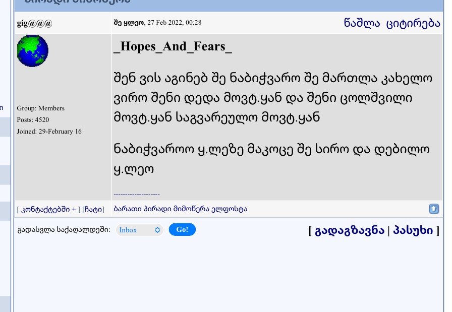Click the გადასვლა საქაღალდეში label
452x312 pixels.
64,230
